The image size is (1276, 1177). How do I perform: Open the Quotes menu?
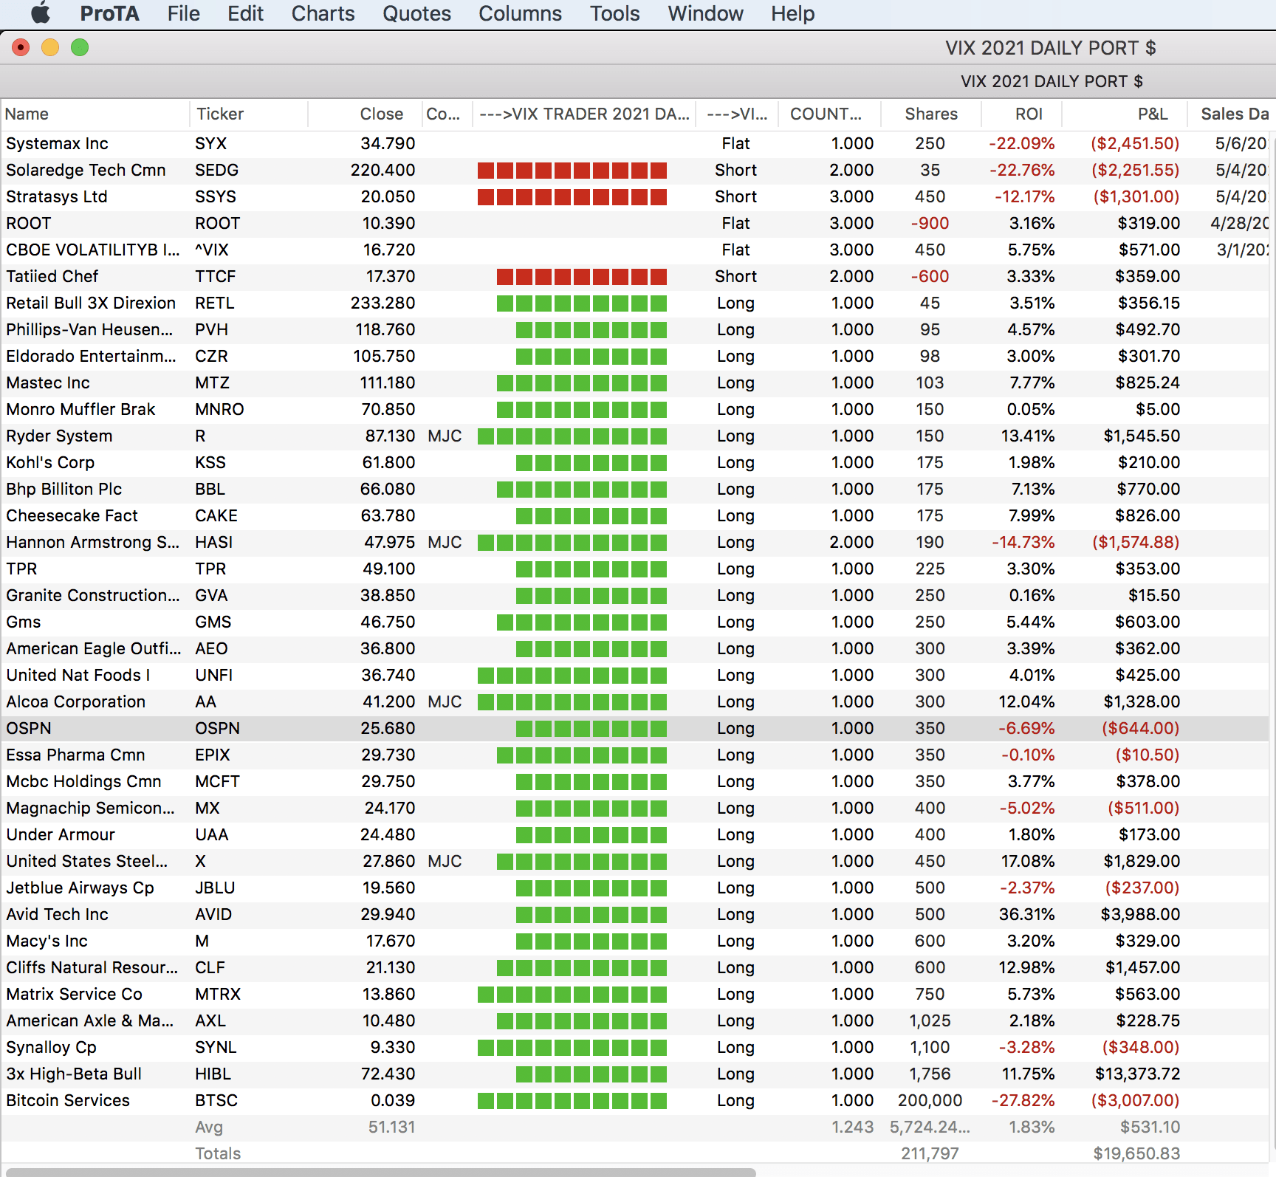tap(416, 13)
